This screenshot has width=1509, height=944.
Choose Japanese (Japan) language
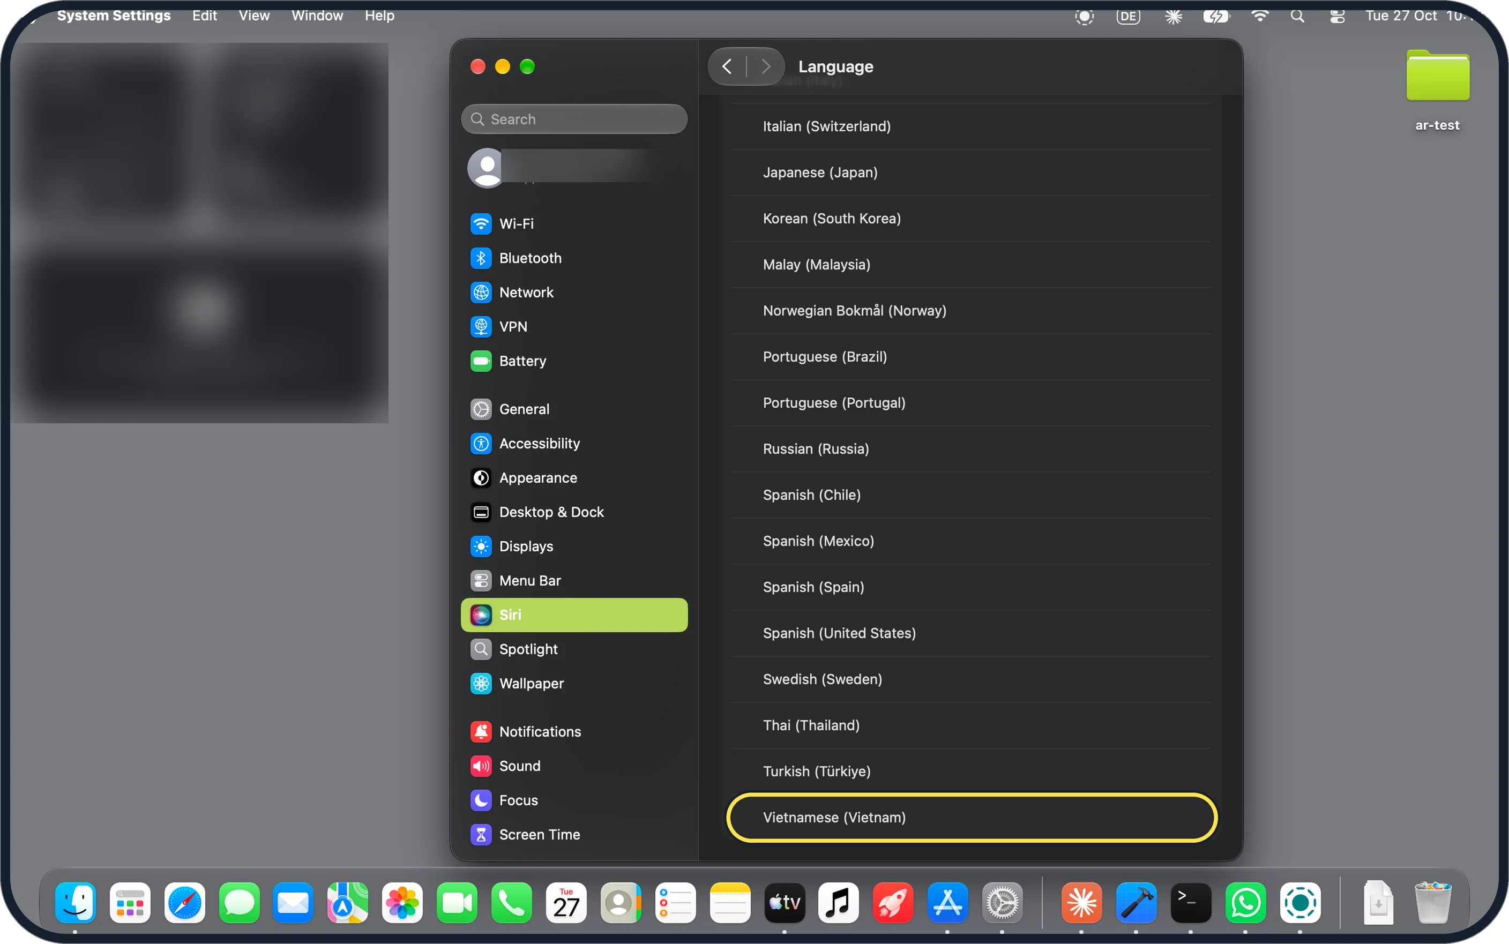pyautogui.click(x=971, y=173)
